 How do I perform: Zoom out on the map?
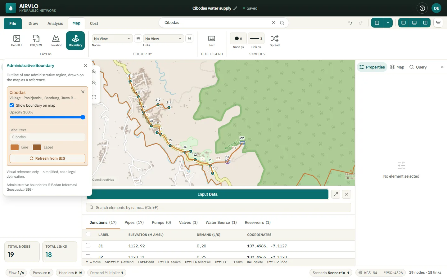[94, 83]
